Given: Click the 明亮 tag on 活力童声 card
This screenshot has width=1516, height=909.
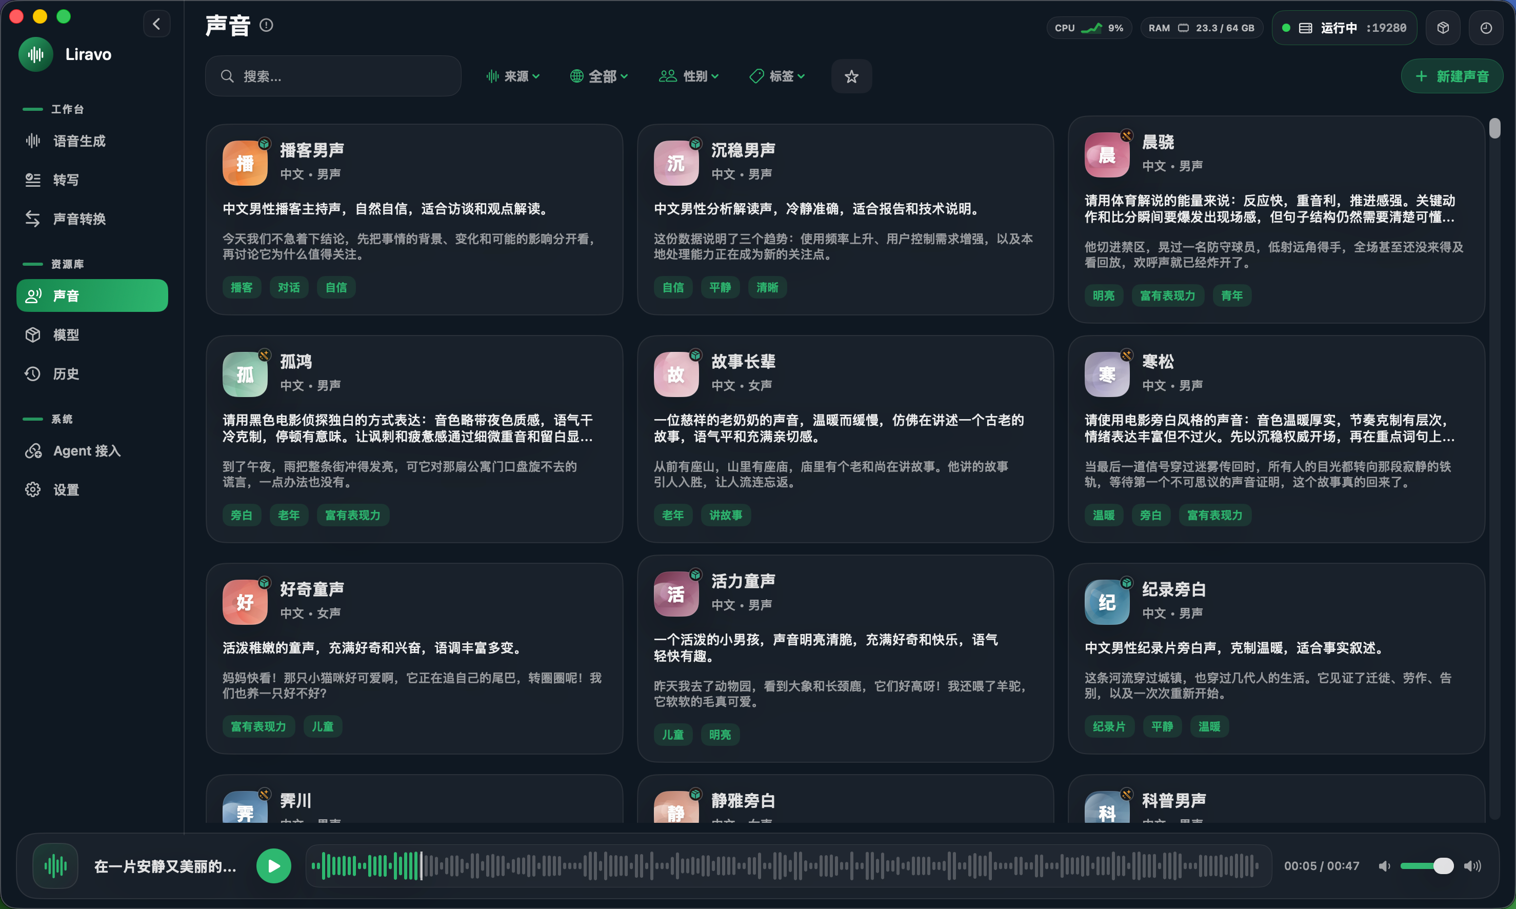Looking at the screenshot, I should [x=720, y=735].
